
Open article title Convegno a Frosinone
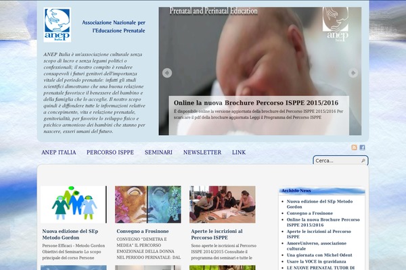coord(143,232)
